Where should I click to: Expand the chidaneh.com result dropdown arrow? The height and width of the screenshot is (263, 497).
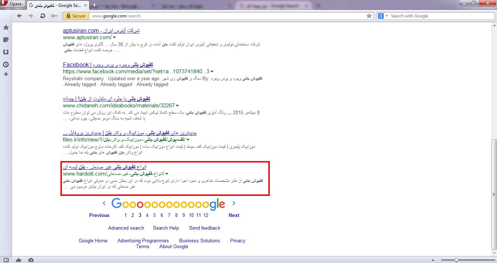coord(177,106)
